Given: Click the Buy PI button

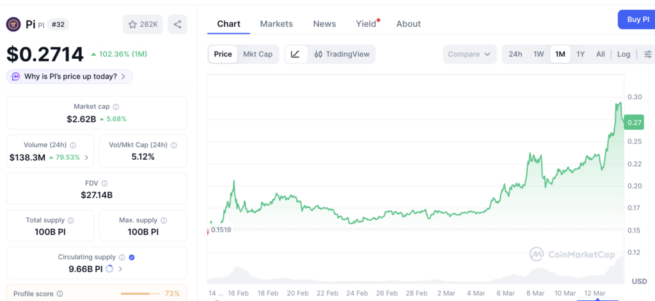Looking at the screenshot, I should click(636, 20).
